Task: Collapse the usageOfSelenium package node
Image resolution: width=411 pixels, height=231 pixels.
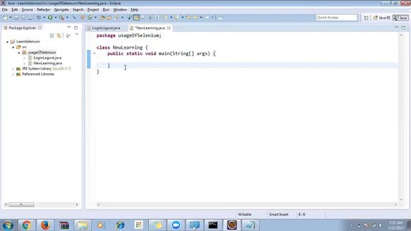Action: point(19,53)
